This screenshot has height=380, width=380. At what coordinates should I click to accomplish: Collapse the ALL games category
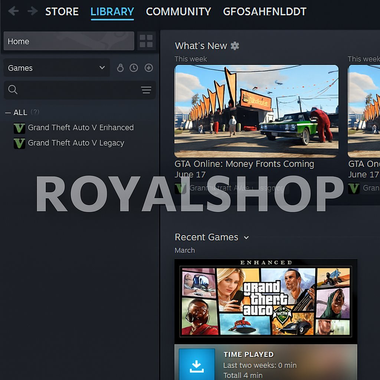pyautogui.click(x=8, y=113)
